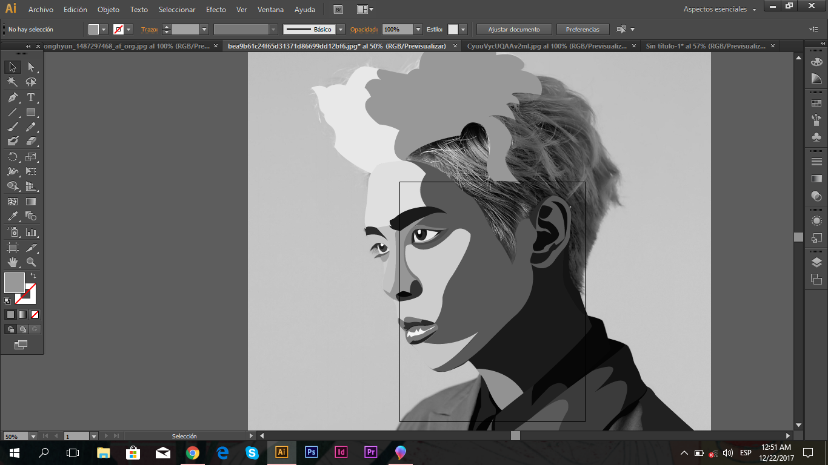Open the Efecto menu

coord(216,10)
